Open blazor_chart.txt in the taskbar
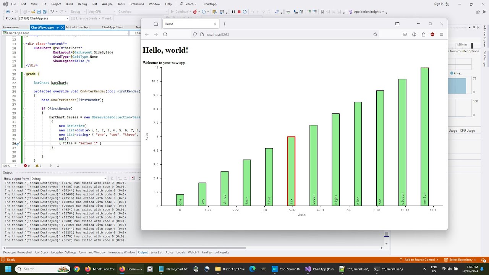The image size is (489, 275). click(x=173, y=269)
